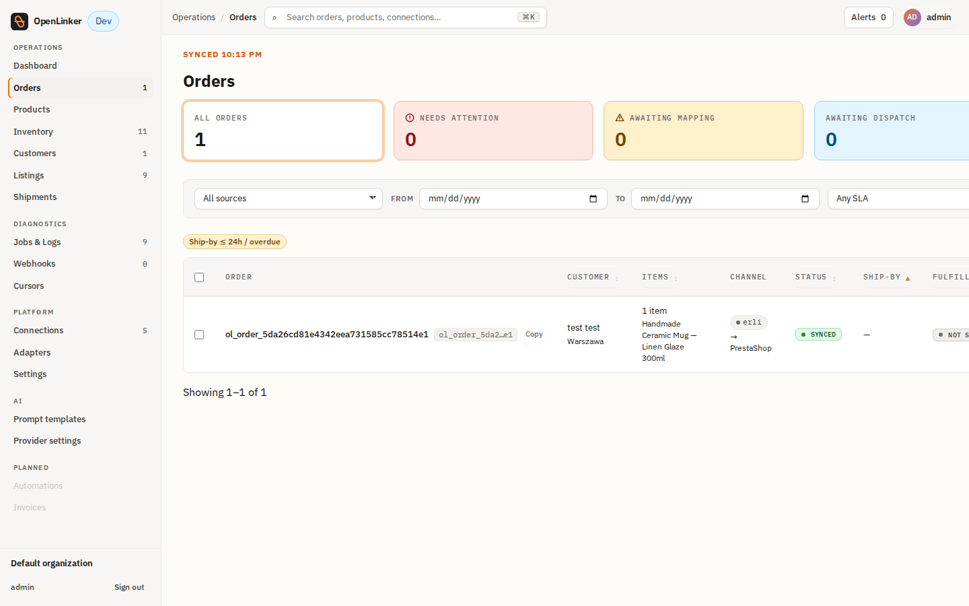Go to Dashboard in sidebar
The height and width of the screenshot is (606, 969).
[80, 66]
